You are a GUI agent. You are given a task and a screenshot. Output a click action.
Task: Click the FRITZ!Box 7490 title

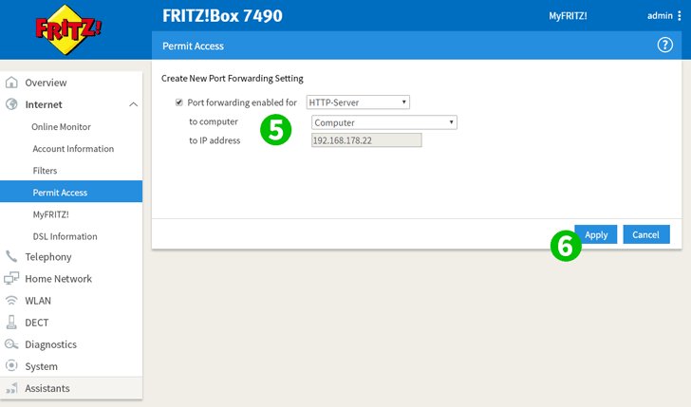pyautogui.click(x=222, y=16)
